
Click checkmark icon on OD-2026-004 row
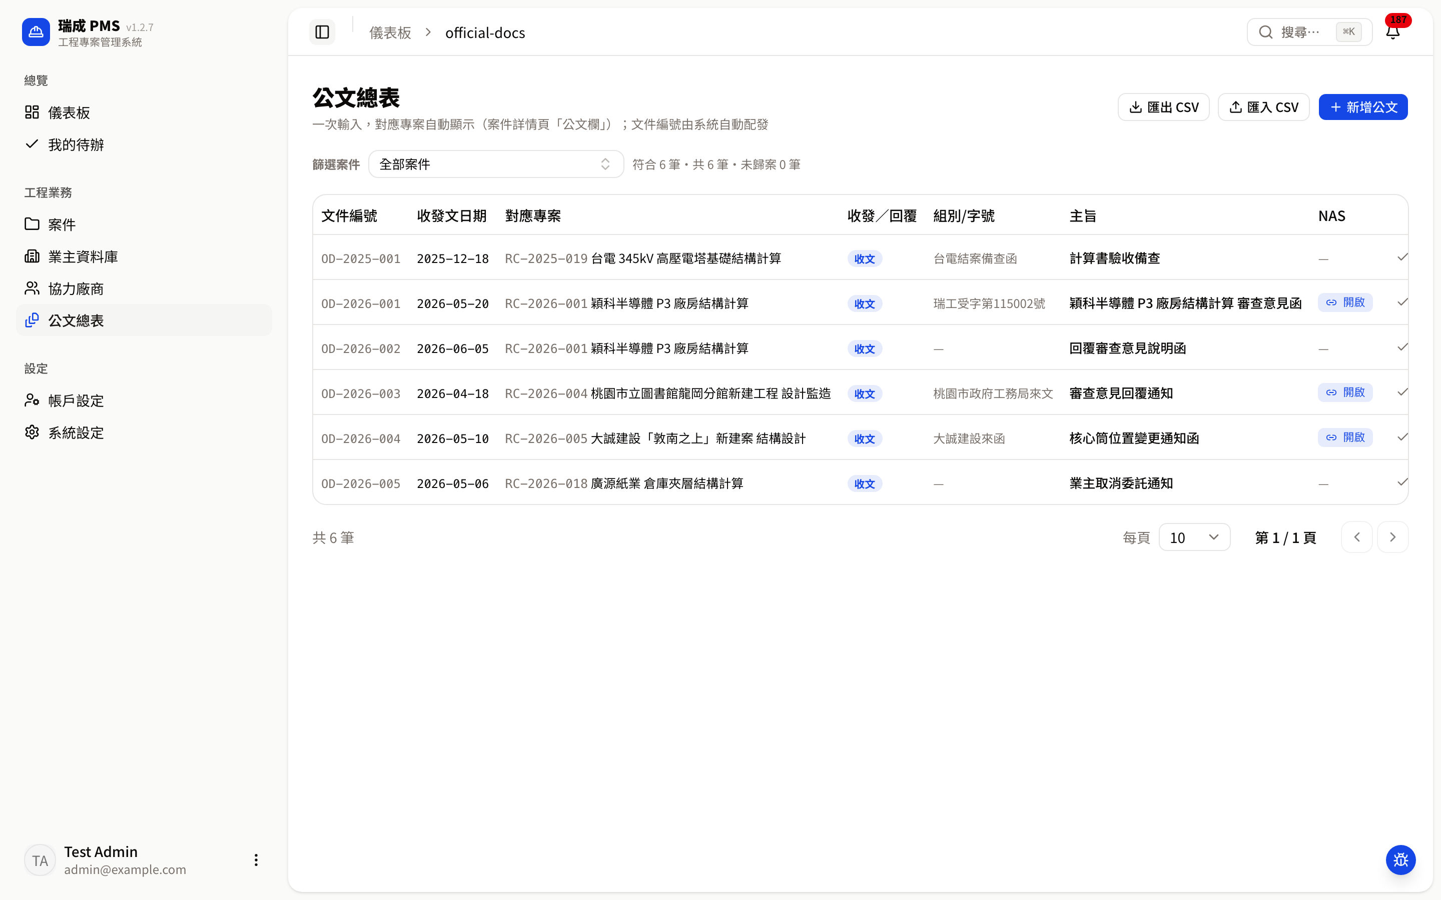[x=1402, y=437]
